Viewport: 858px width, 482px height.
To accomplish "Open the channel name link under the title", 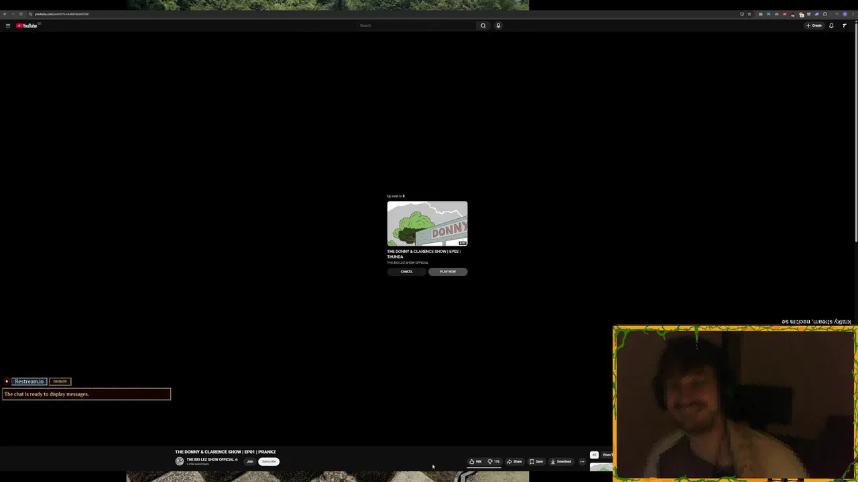I will [210, 460].
